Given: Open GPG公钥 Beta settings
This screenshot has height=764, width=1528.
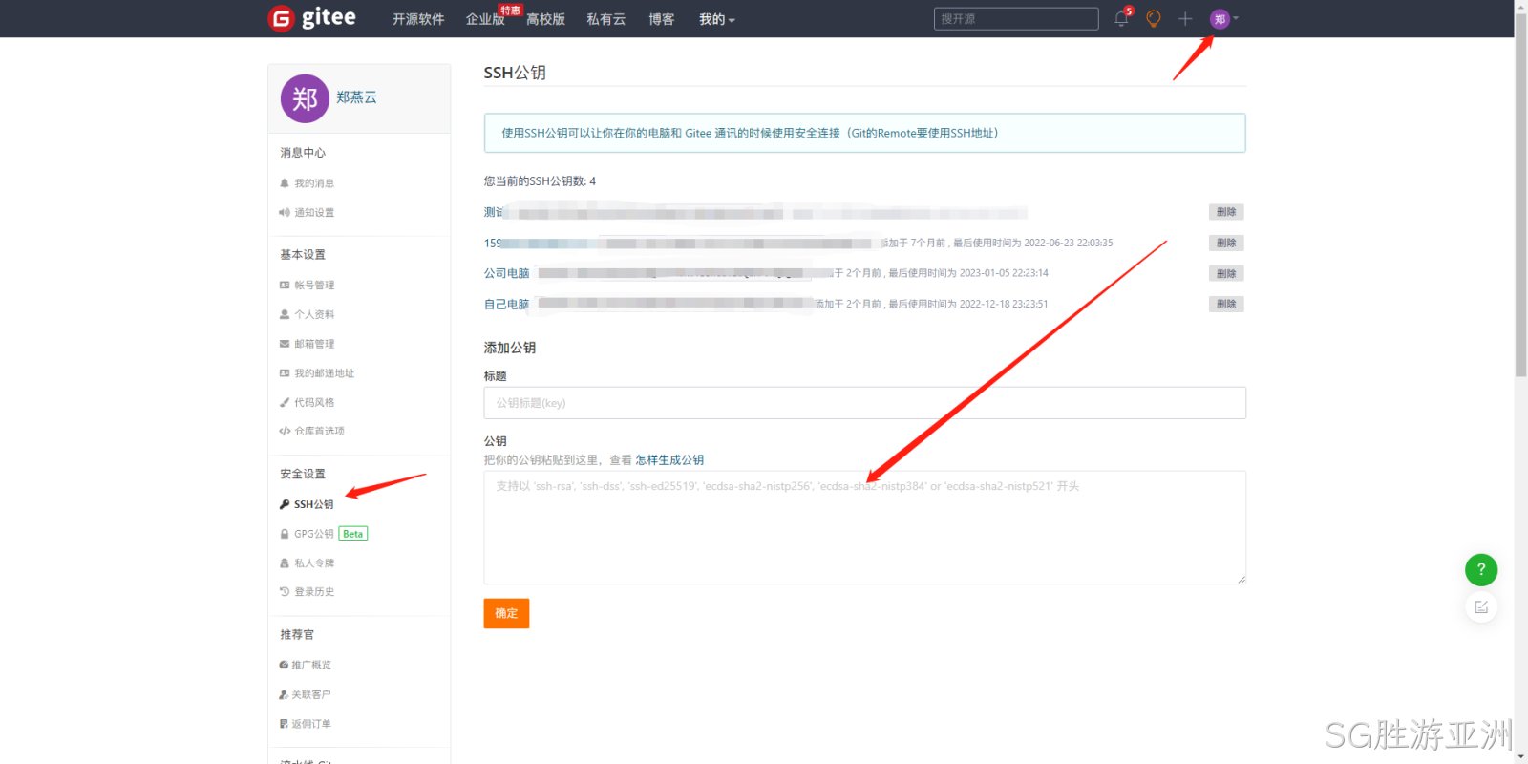Looking at the screenshot, I should click(x=323, y=534).
